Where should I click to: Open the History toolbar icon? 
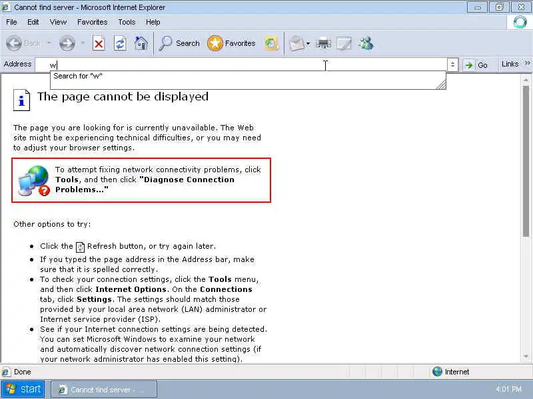[271, 43]
